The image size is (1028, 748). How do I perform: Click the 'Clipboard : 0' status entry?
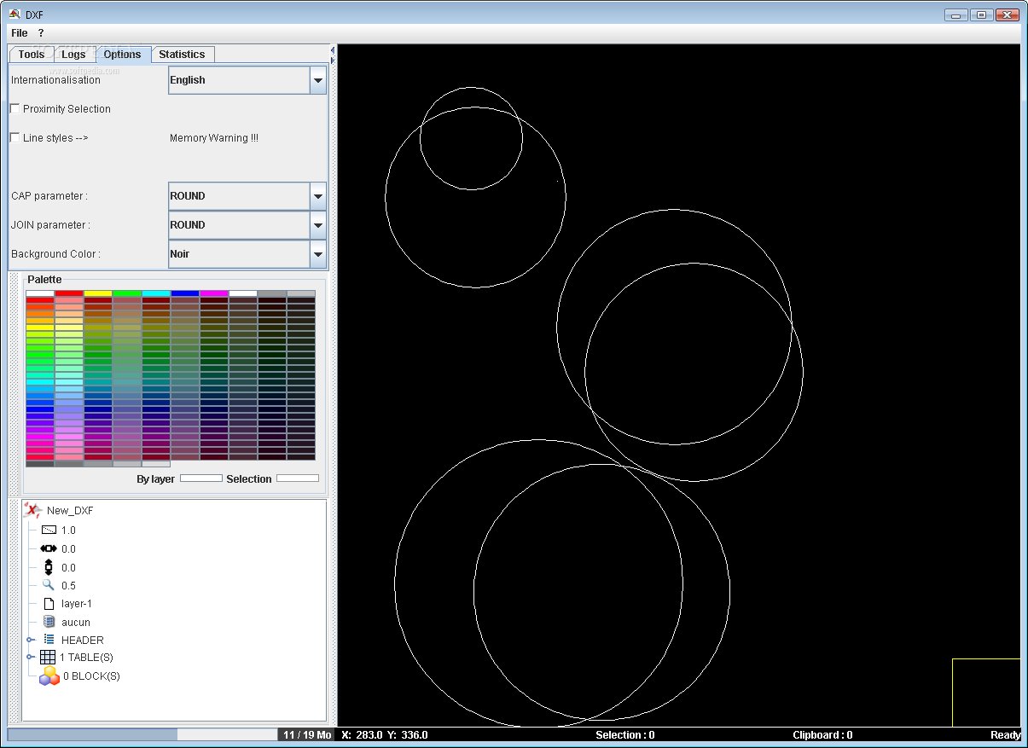822,735
